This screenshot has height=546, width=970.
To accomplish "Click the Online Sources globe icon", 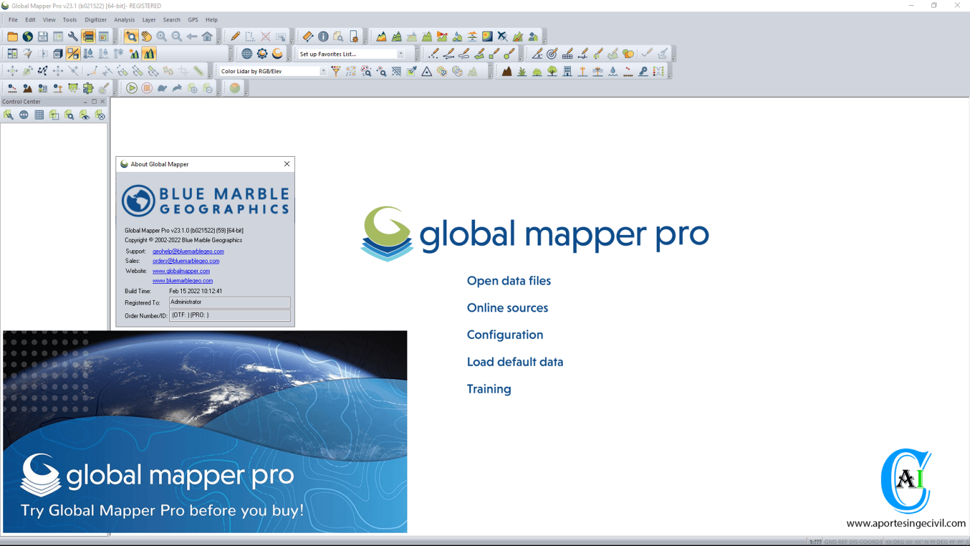I will pyautogui.click(x=246, y=53).
